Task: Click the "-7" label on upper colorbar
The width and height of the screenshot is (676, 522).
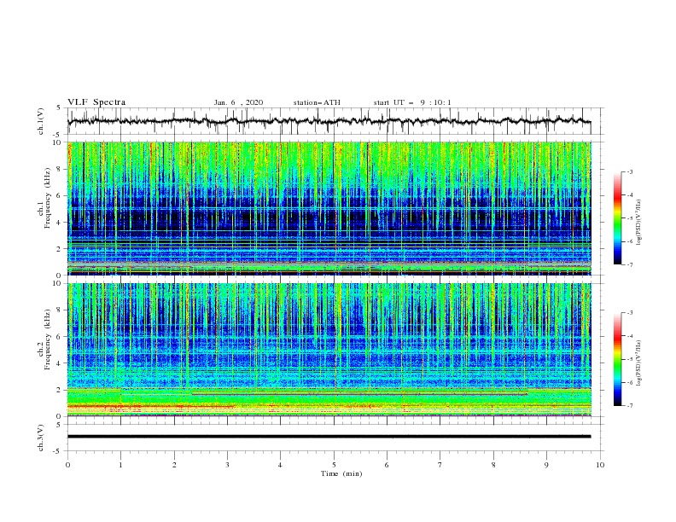Action: 629,264
